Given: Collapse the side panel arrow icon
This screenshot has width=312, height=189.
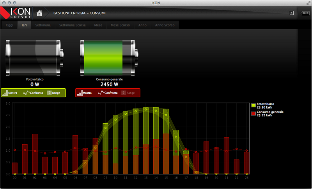Looking at the screenshot, I should click(292, 13).
